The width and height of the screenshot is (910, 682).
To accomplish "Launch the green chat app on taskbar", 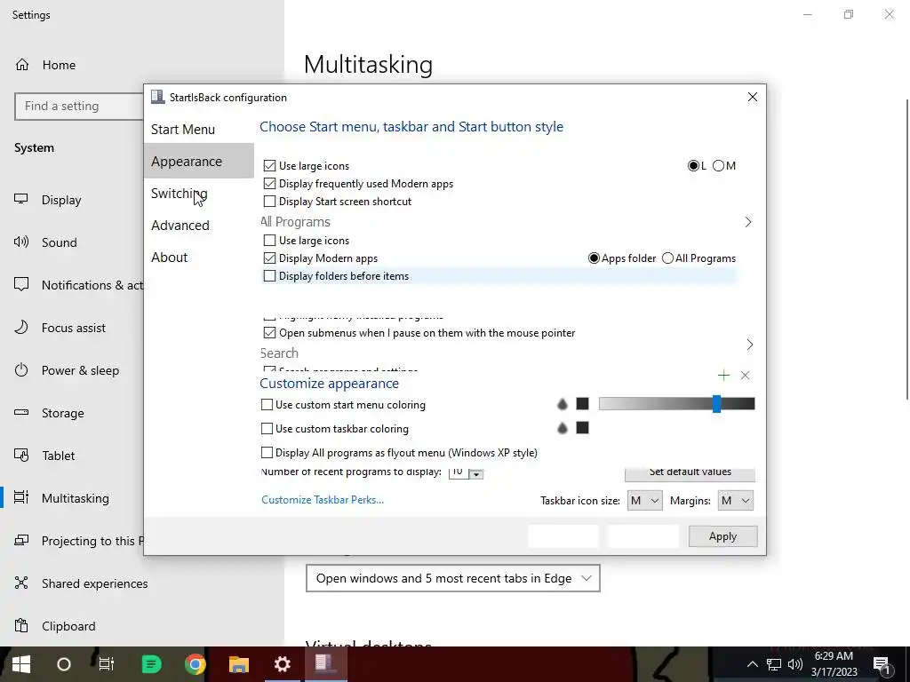I will tap(151, 664).
